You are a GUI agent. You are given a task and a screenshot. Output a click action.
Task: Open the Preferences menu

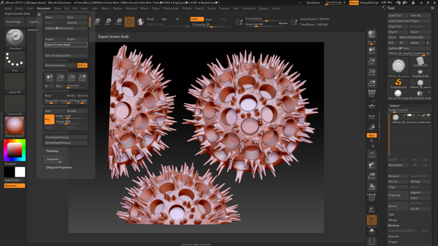pos(171,9)
